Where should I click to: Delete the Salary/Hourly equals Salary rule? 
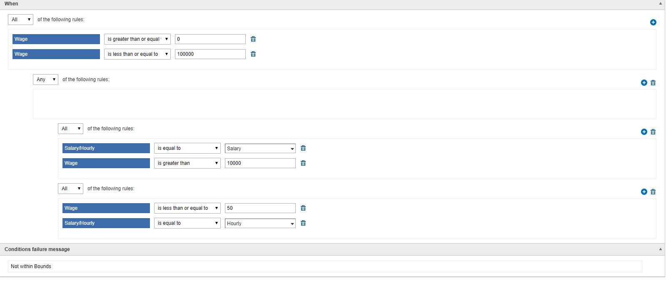(303, 148)
